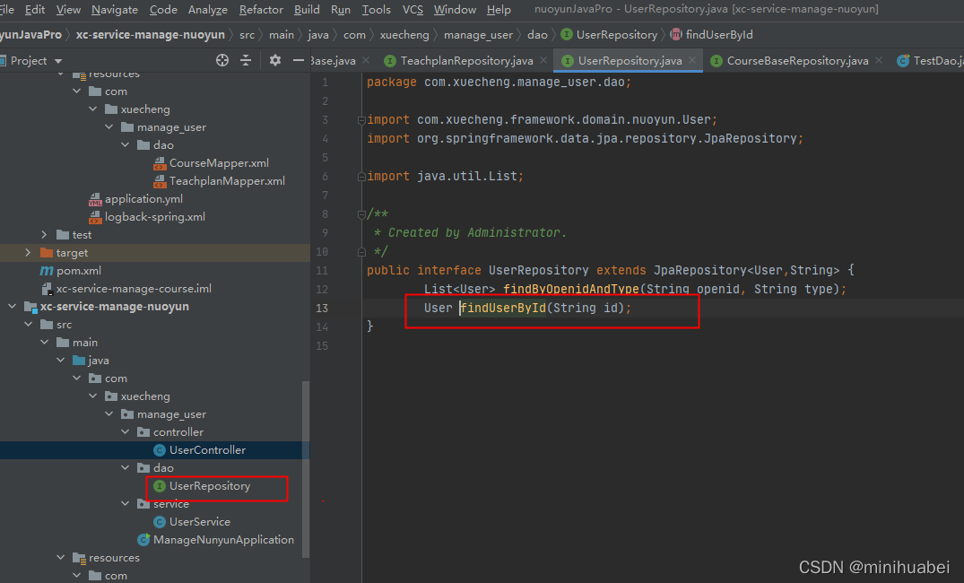Click the test folder icon
The height and width of the screenshot is (583, 964).
point(62,235)
